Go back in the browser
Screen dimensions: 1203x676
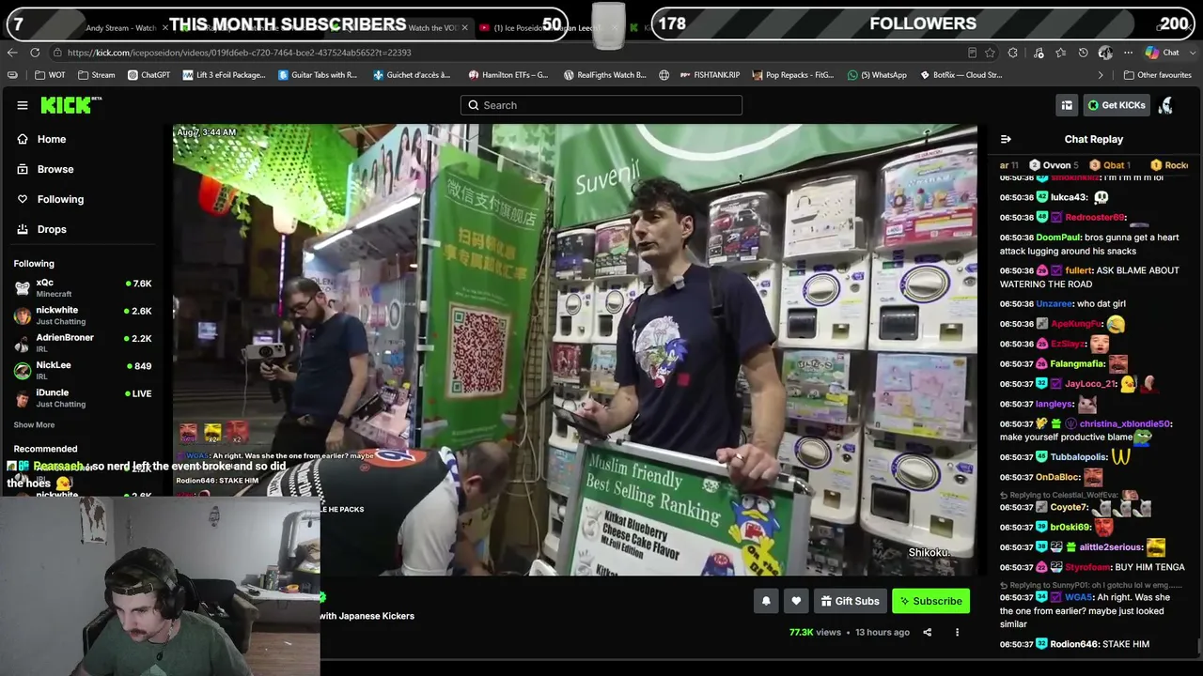(x=12, y=53)
